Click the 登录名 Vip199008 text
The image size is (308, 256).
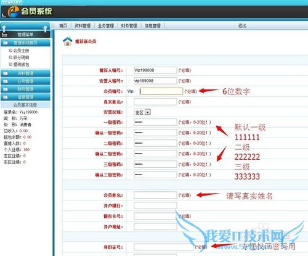click(x=20, y=112)
